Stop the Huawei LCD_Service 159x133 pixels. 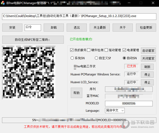147,82
